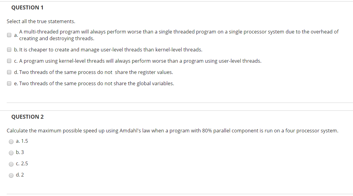Click the text of statement c about kernel-level threads
This screenshot has width=353, height=196.
pos(138,61)
